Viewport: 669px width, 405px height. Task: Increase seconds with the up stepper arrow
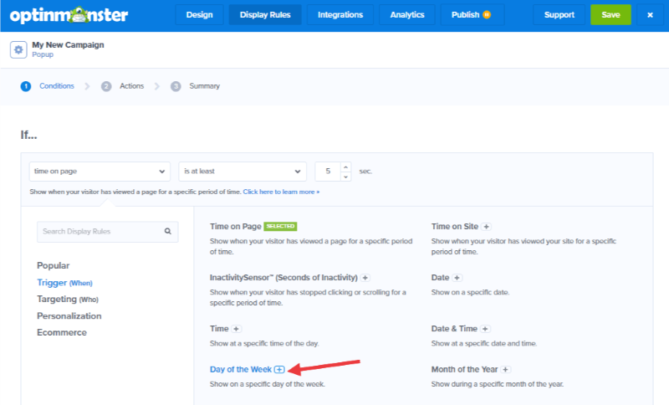point(346,167)
